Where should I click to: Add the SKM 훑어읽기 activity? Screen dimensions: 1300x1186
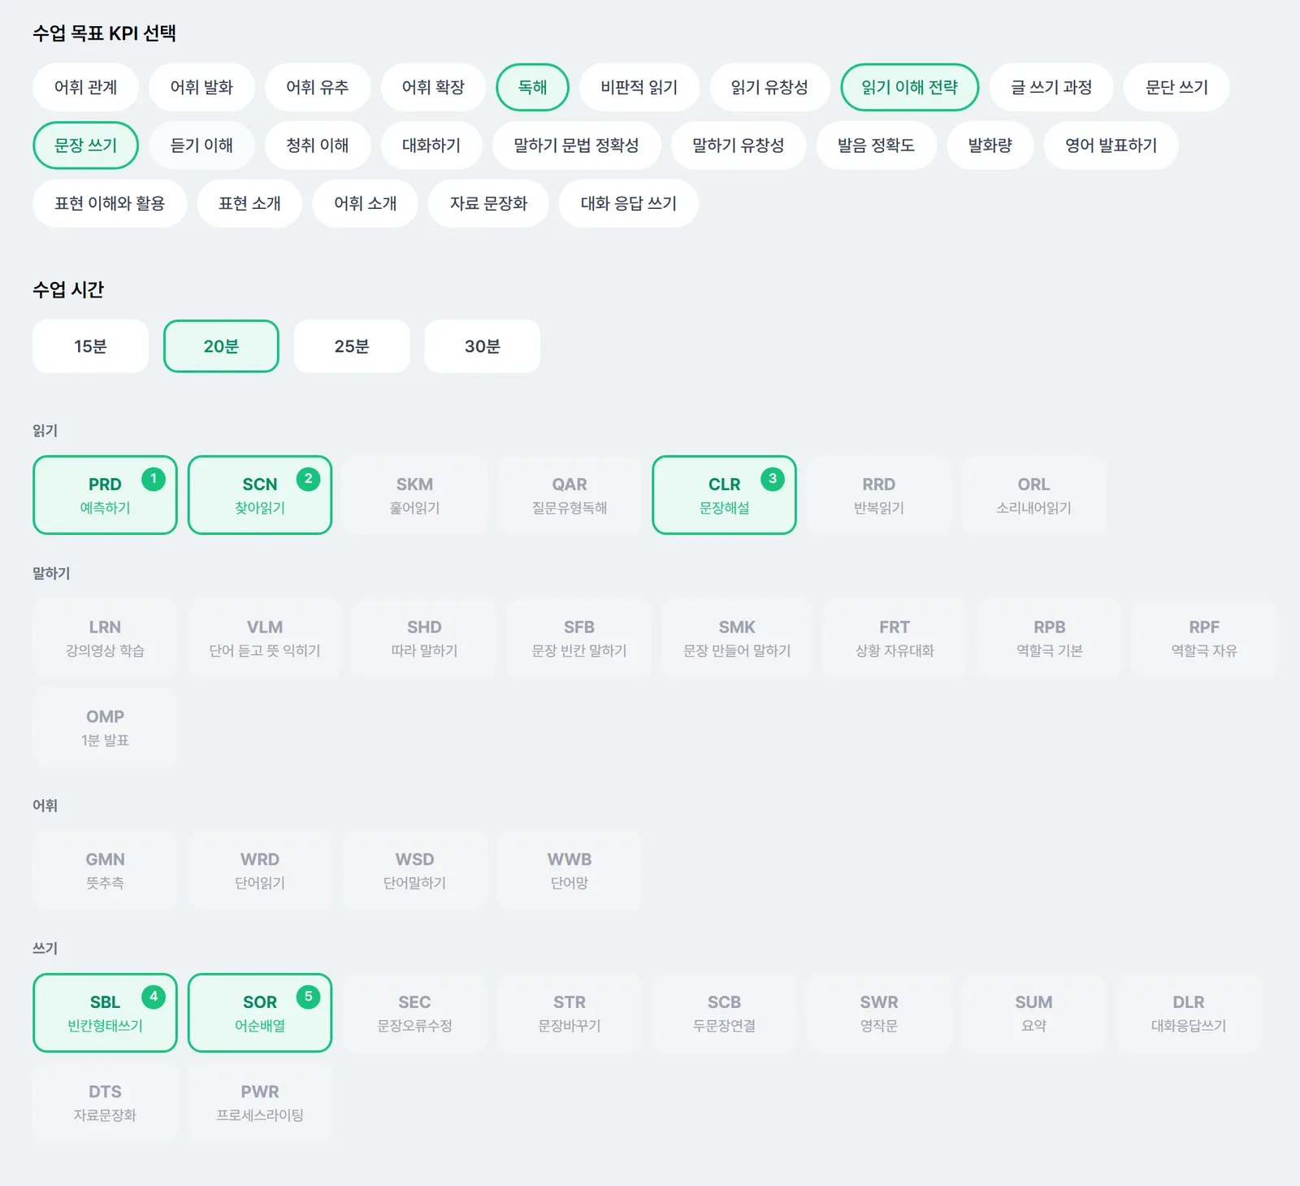point(414,495)
